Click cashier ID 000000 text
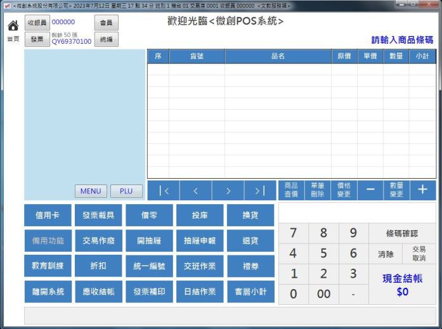The height and width of the screenshot is (329, 442). 63,22
